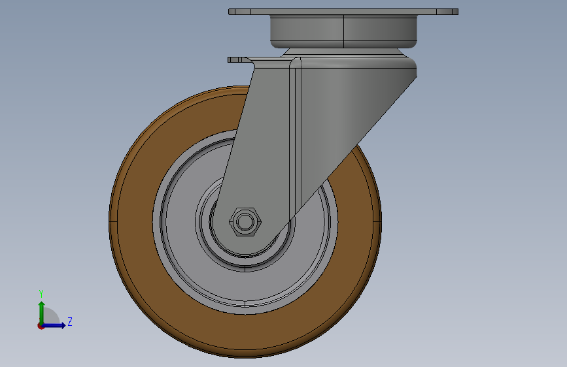The width and height of the screenshot is (567, 367).
Task: Click the green Y axis arrow
Action: point(41,312)
